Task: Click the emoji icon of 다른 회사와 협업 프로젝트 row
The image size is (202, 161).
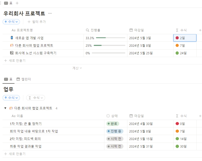Action: [12, 45]
